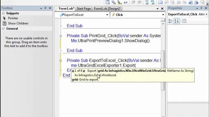
Task: Click the Display Word Completion icon
Action: pyautogui.click(x=125, y=2)
